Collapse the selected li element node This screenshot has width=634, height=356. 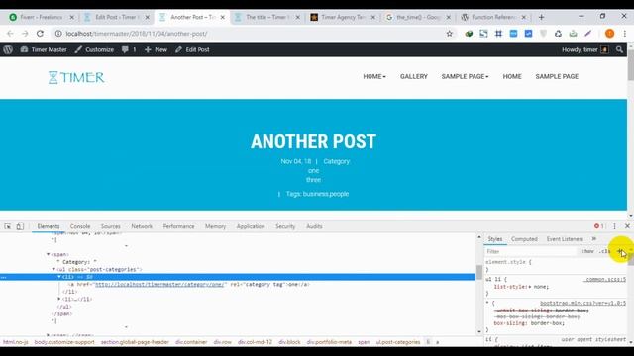pyautogui.click(x=59, y=277)
